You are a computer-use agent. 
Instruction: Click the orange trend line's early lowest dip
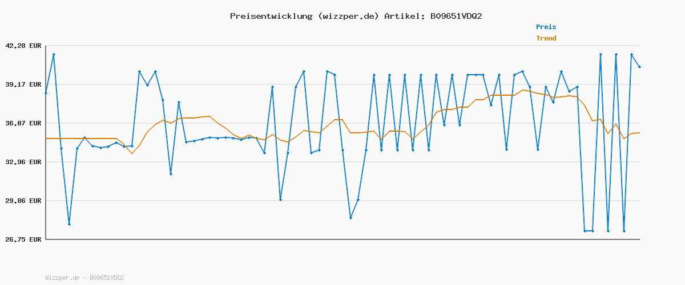132,153
